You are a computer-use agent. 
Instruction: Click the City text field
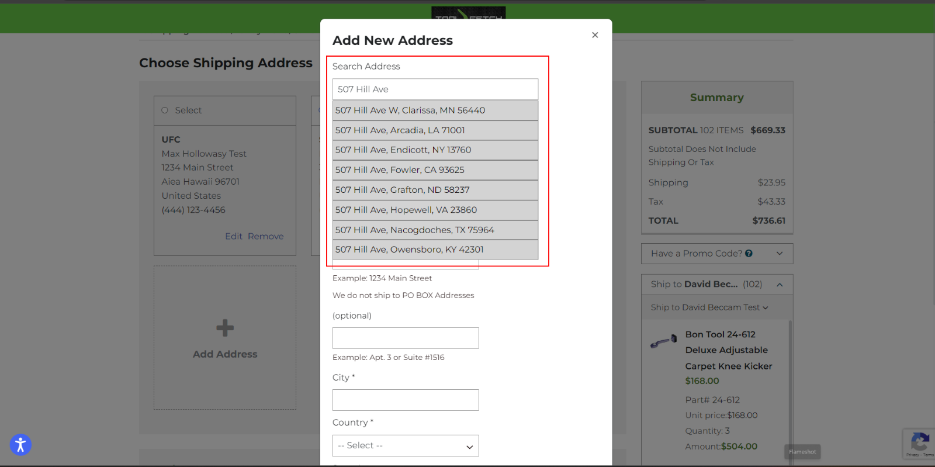pyautogui.click(x=406, y=400)
